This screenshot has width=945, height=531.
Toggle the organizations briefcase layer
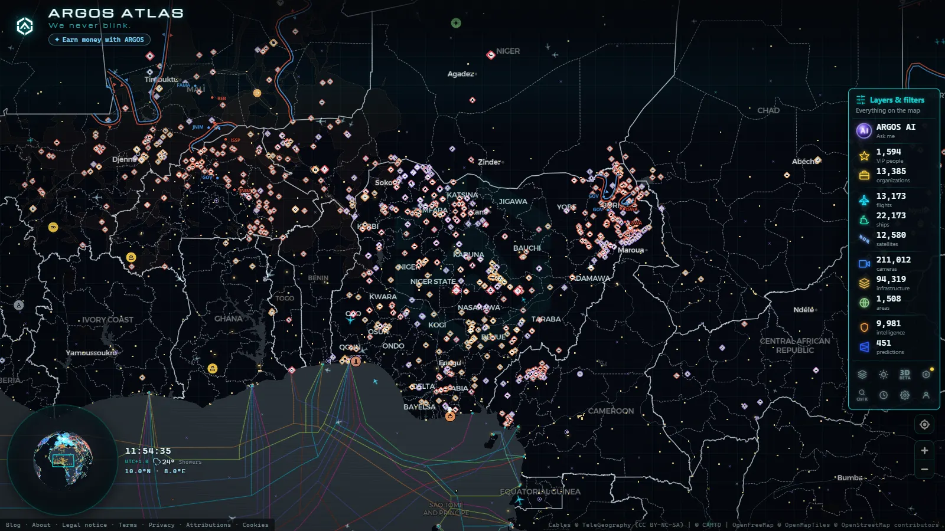[864, 175]
